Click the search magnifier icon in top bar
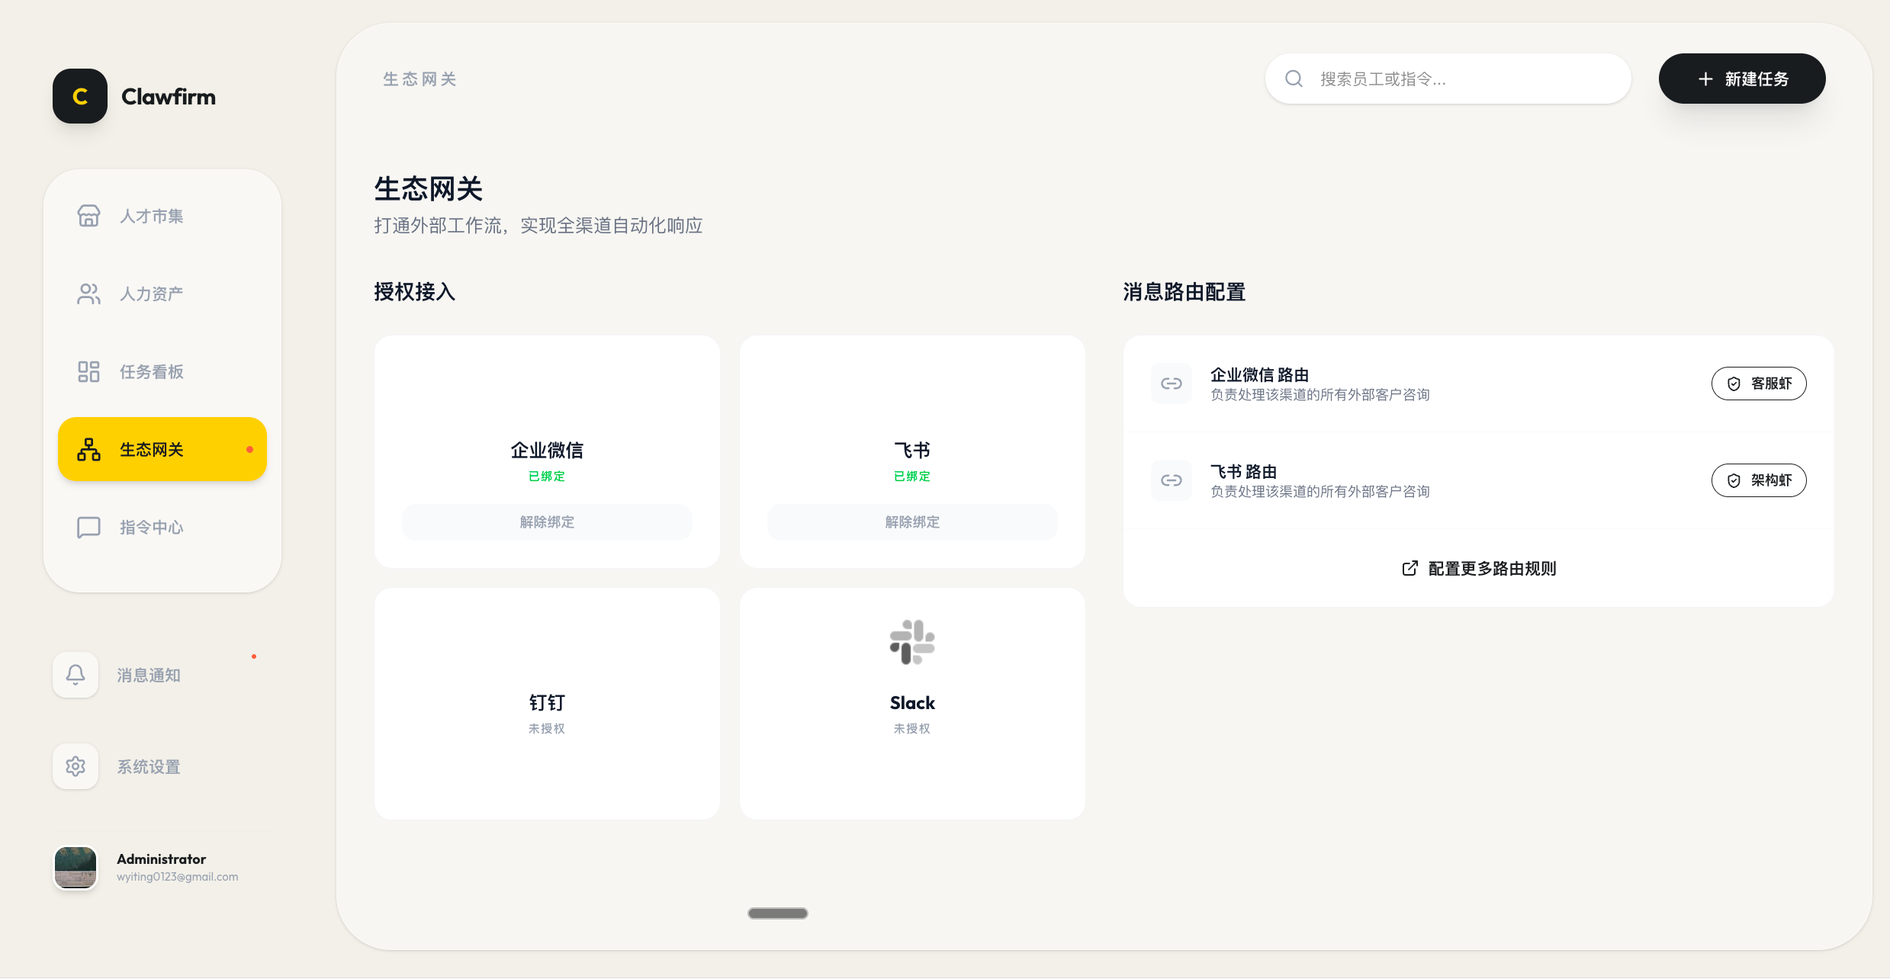 [1294, 79]
